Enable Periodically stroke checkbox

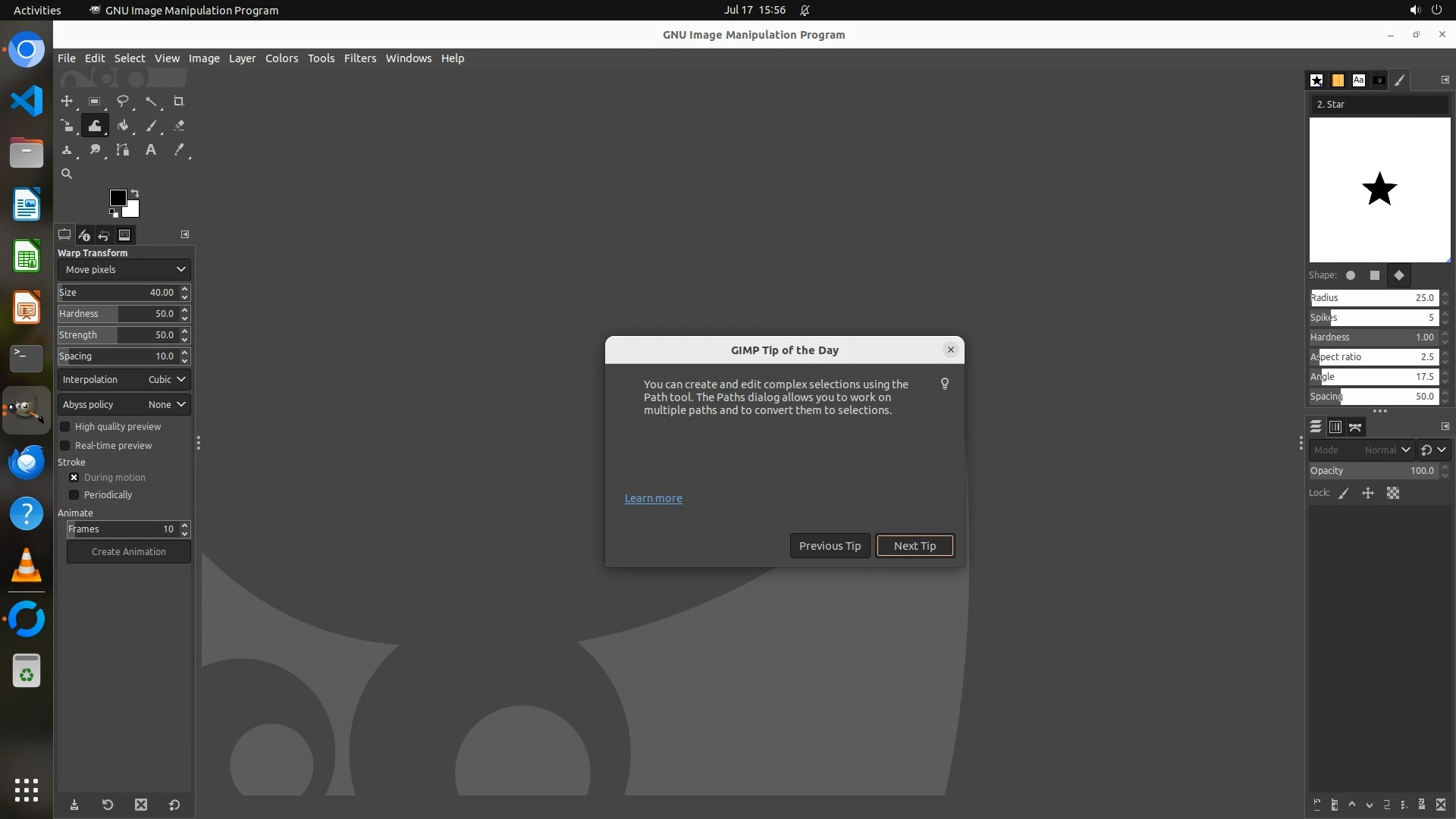[74, 495]
